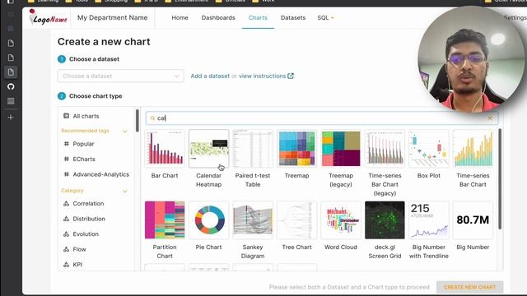Open the Datasets tab

coord(293,18)
